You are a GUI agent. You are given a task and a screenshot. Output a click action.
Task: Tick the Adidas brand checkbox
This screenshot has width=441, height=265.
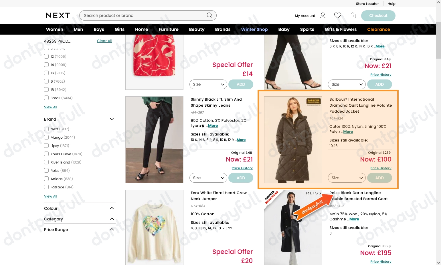click(x=46, y=179)
